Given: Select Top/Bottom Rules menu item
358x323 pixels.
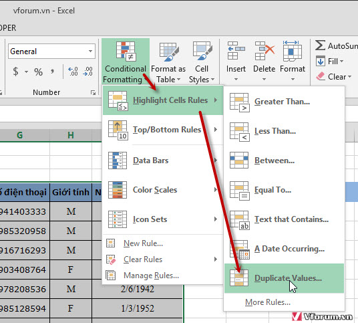Looking at the screenshot, I should click(x=163, y=130).
